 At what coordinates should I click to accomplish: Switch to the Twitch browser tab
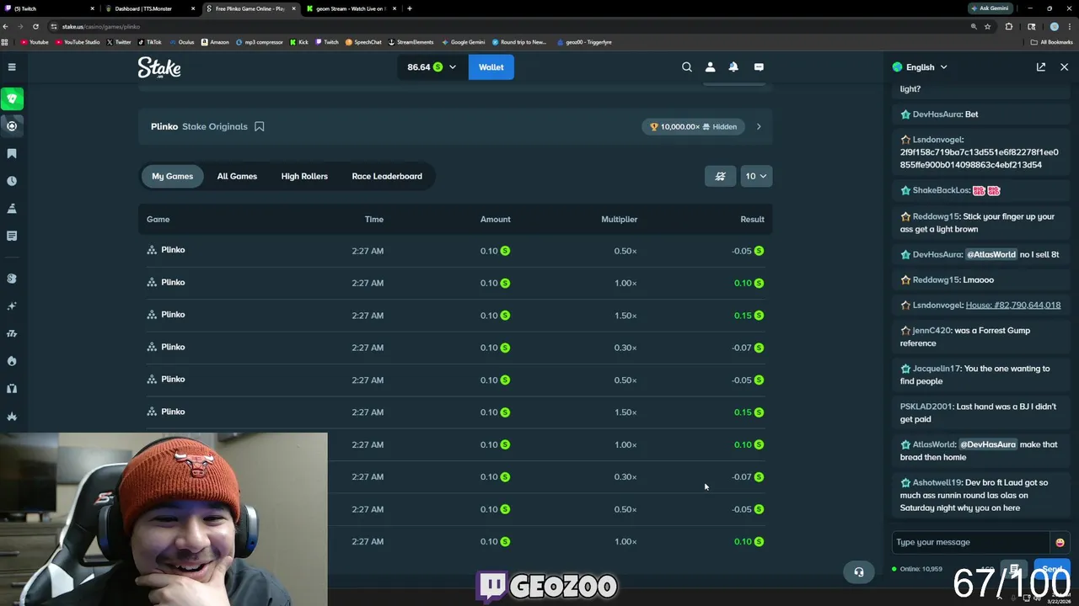click(x=51, y=8)
